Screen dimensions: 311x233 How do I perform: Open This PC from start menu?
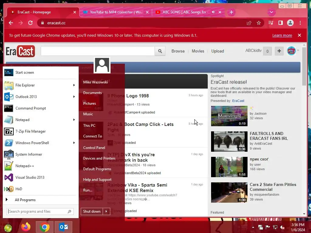pyautogui.click(x=89, y=125)
